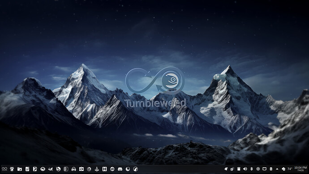Open the last globe browser taskbar icon

[135, 169]
